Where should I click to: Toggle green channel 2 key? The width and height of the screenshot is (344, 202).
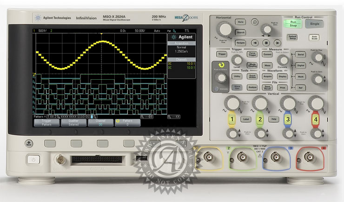tap(260, 119)
